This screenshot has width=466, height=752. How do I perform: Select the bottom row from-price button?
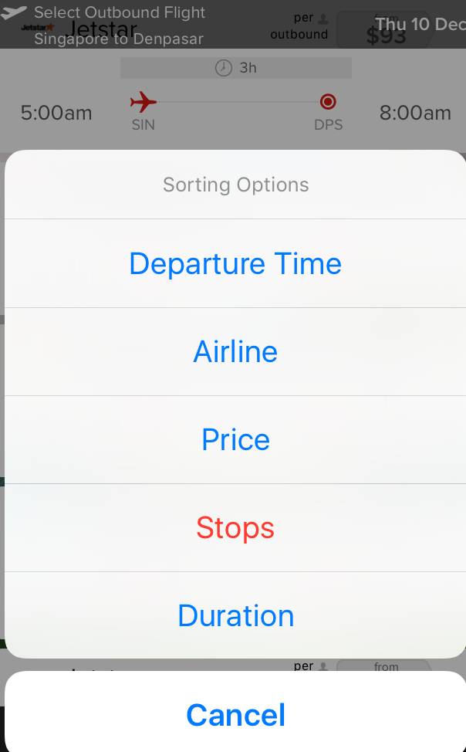[383, 666]
